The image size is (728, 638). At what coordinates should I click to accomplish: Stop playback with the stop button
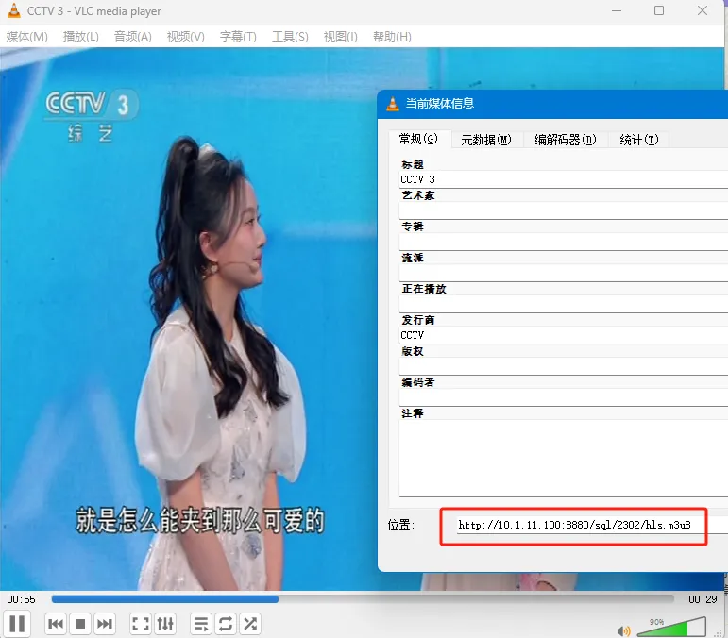click(80, 624)
